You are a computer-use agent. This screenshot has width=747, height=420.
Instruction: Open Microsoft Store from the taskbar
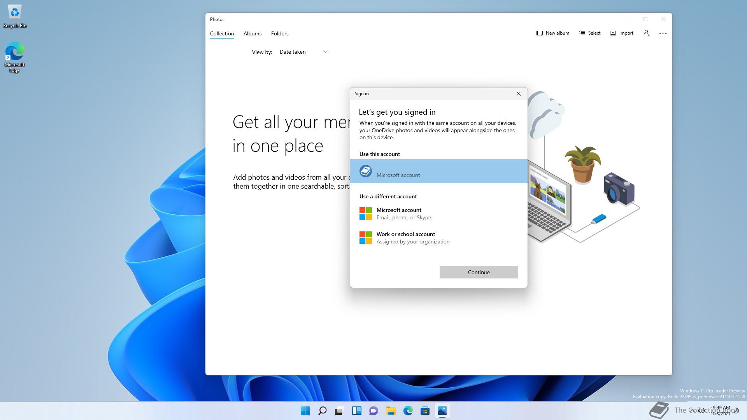click(x=425, y=411)
